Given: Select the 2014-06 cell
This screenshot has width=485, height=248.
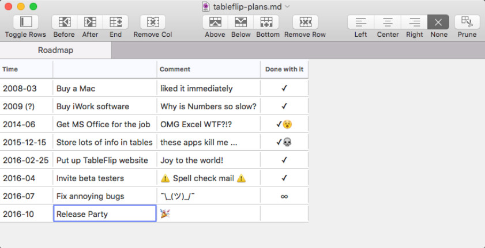Looking at the screenshot, I should [x=27, y=124].
